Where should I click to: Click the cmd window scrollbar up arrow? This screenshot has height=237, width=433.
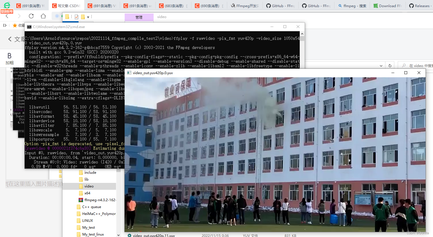click(302, 33)
